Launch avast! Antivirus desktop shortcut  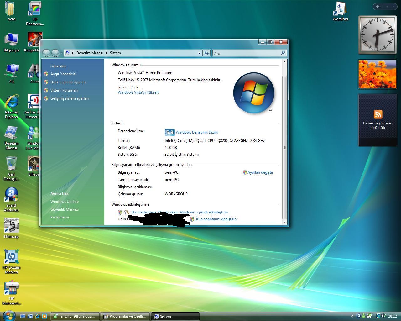[x=11, y=200]
